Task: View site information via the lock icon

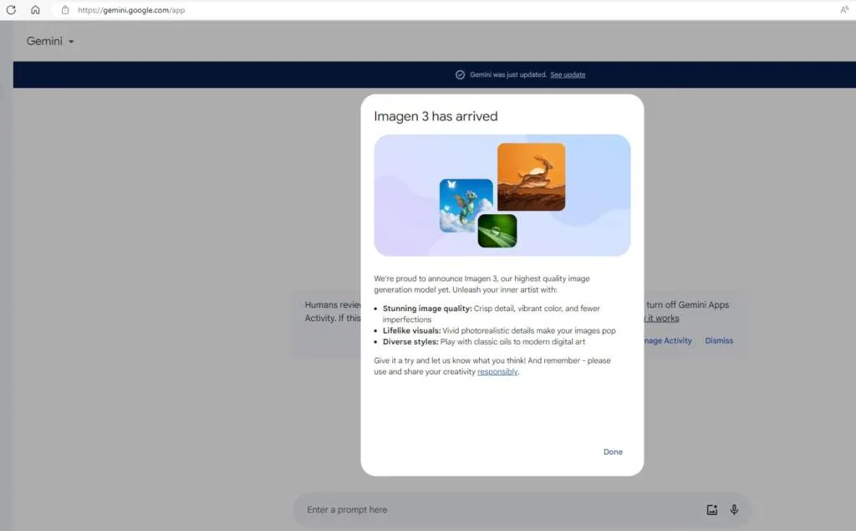Action: click(x=65, y=10)
